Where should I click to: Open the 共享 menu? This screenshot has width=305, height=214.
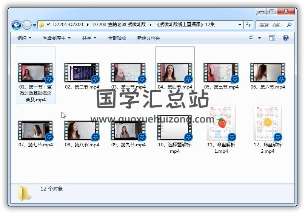coord(89,38)
